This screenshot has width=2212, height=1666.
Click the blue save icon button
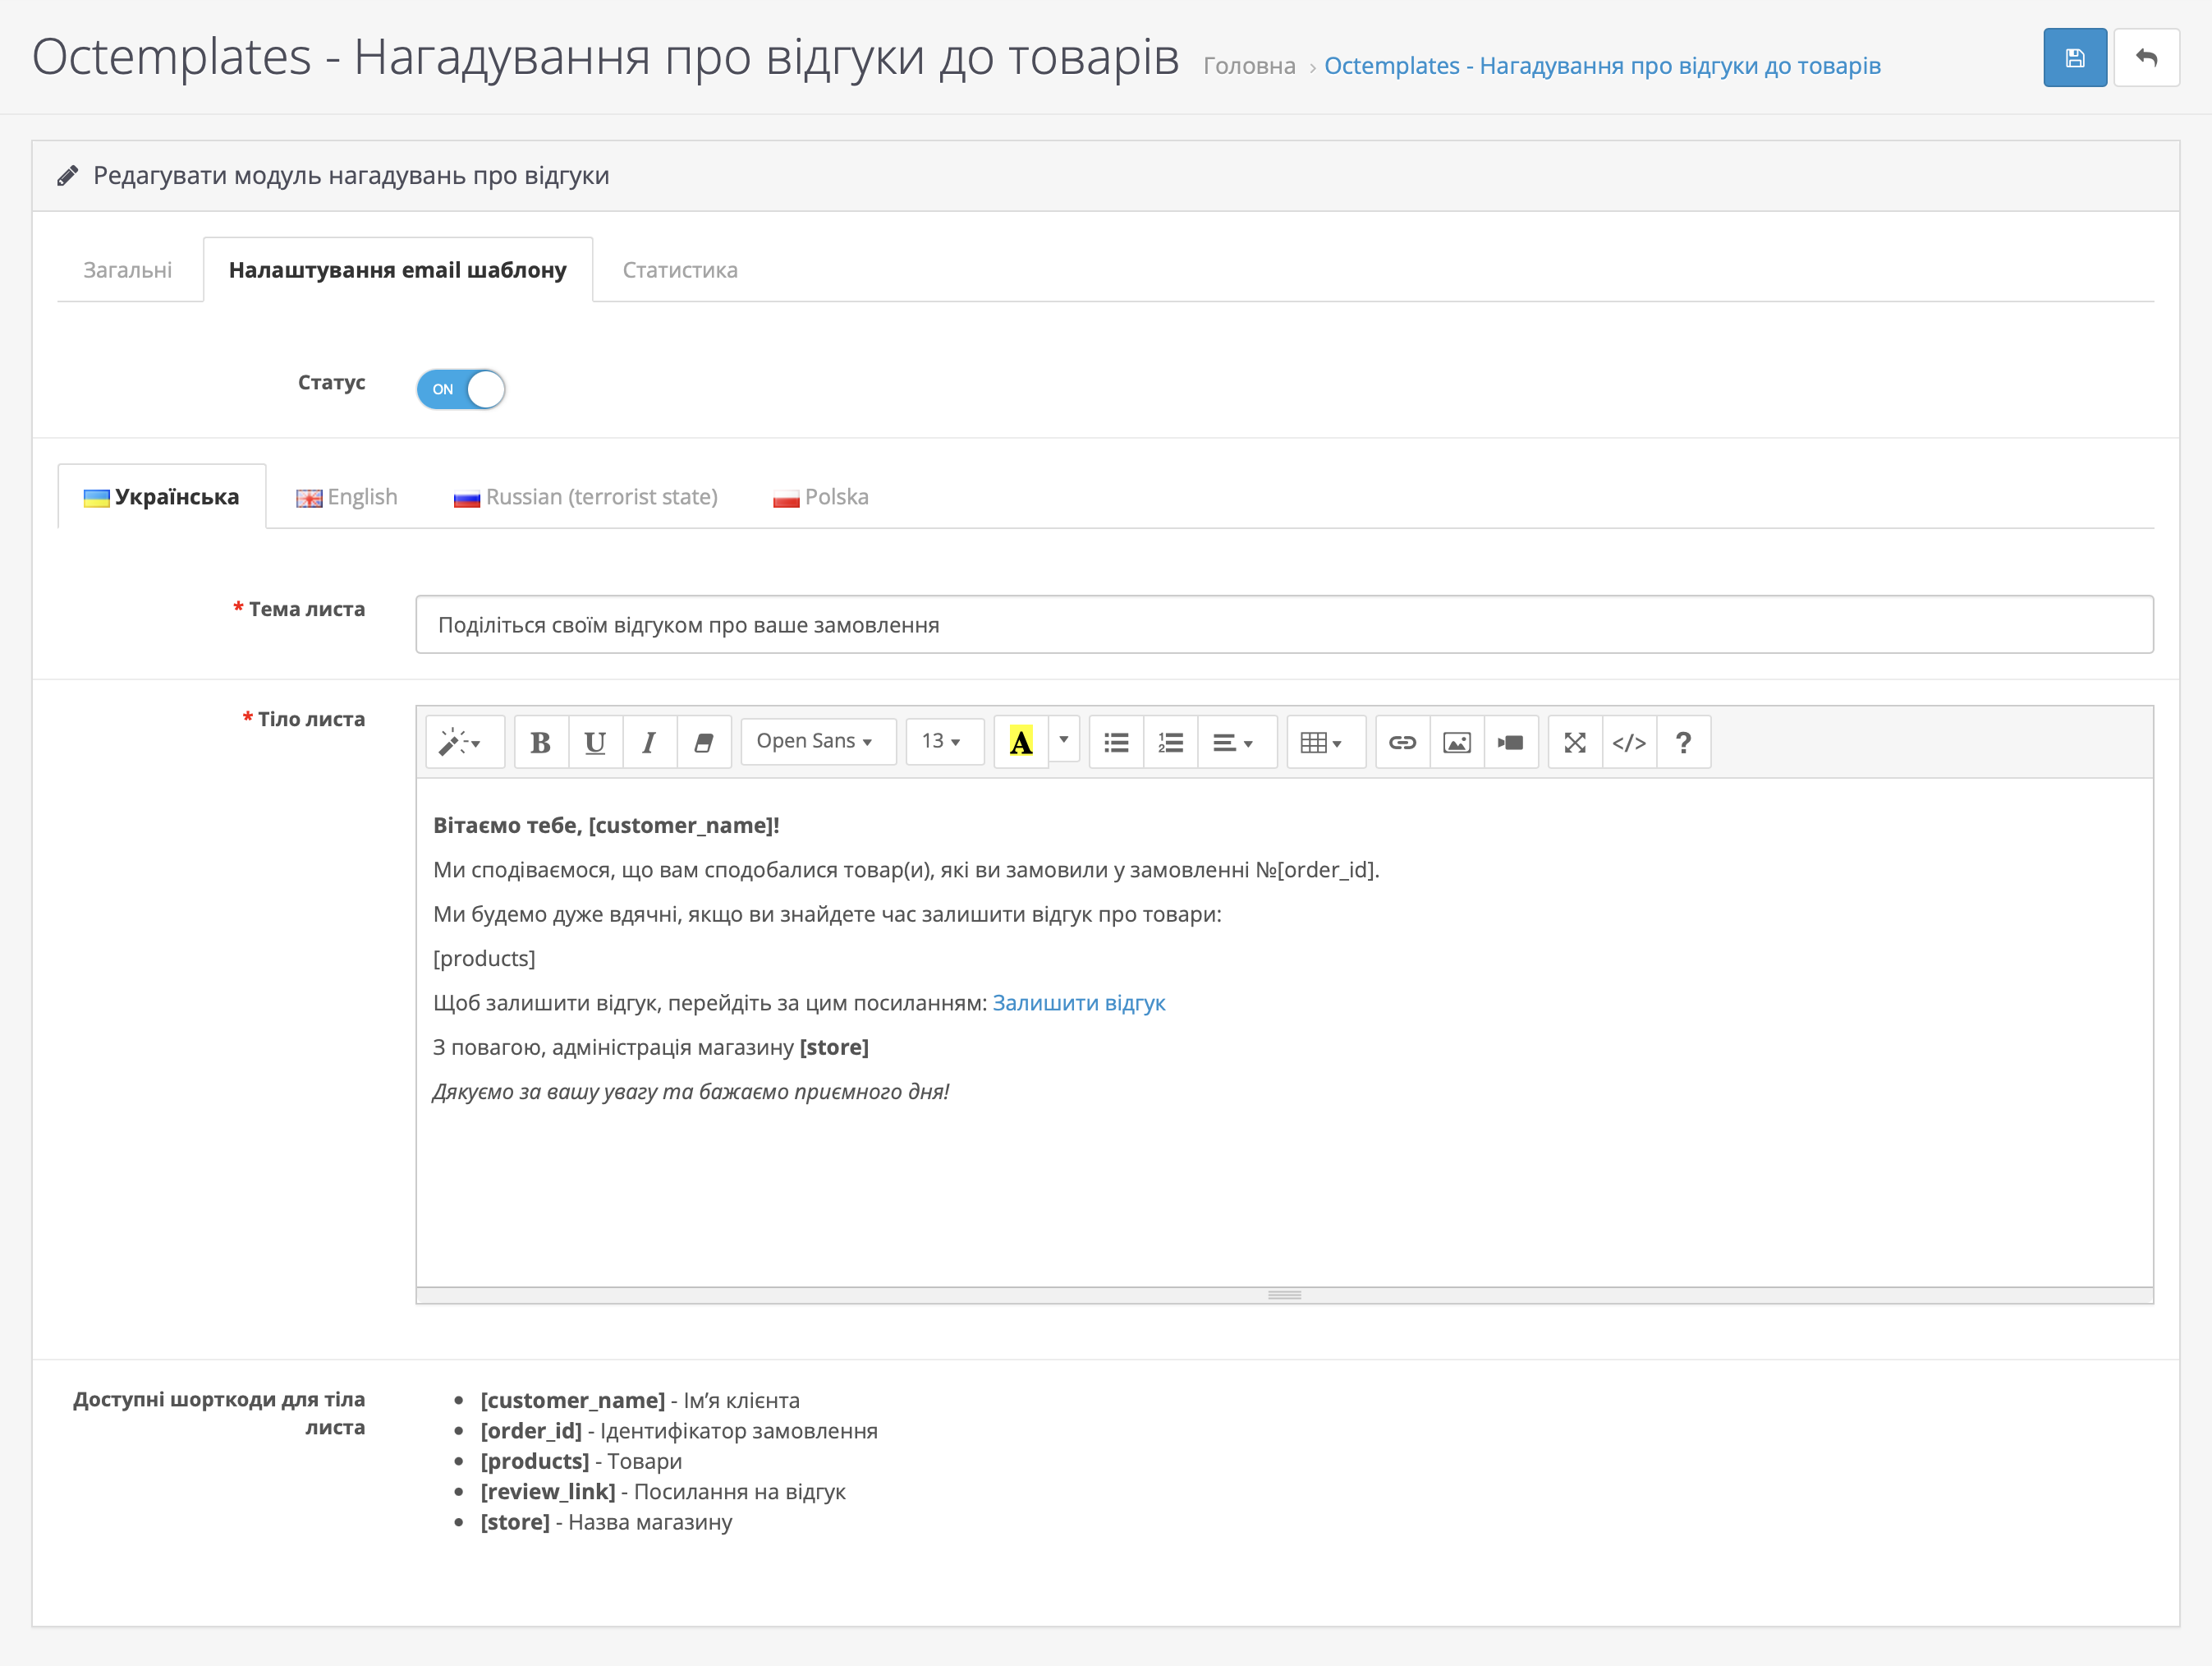click(x=2074, y=58)
